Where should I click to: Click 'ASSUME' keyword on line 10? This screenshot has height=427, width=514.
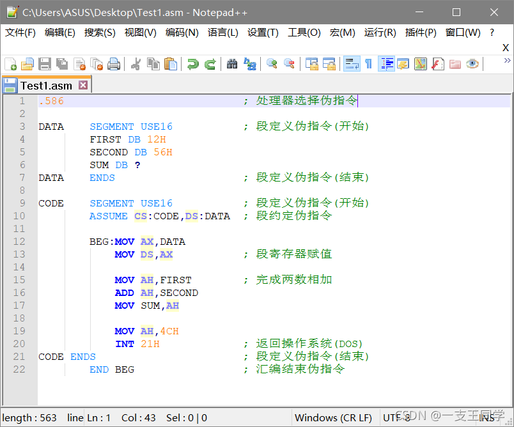pos(109,216)
